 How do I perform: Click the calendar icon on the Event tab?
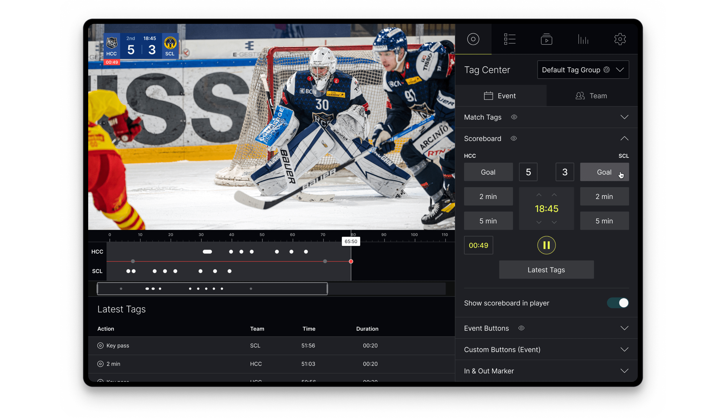pos(488,96)
